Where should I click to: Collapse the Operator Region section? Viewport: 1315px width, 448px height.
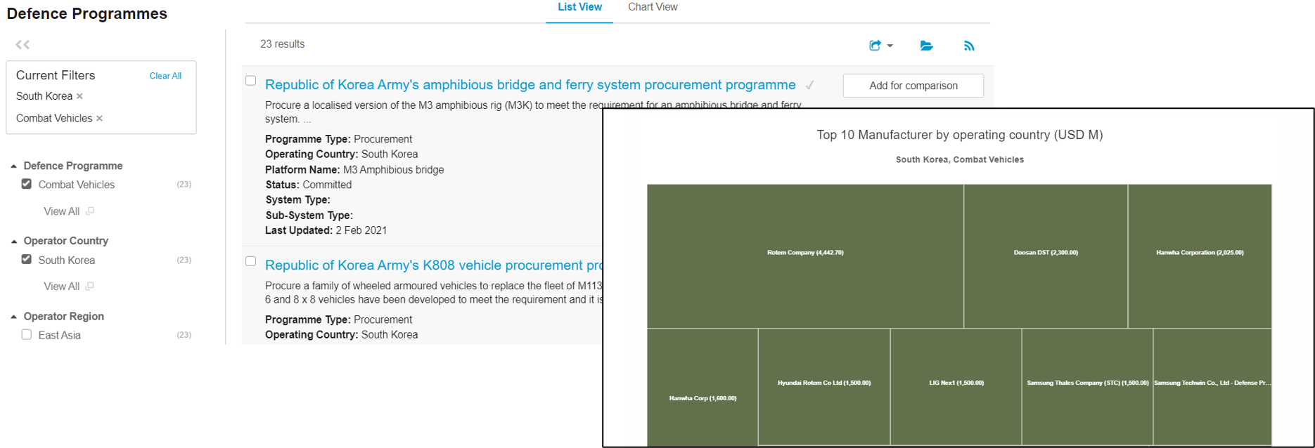tap(14, 317)
